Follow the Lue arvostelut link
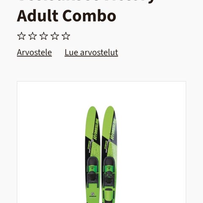The image size is (203, 203). 91,52
